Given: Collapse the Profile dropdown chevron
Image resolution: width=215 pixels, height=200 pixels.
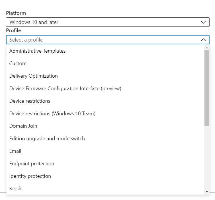Looking at the screenshot, I should pos(203,40).
